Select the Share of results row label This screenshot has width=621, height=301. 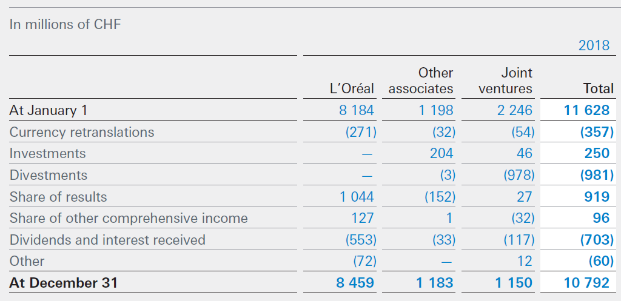(58, 197)
